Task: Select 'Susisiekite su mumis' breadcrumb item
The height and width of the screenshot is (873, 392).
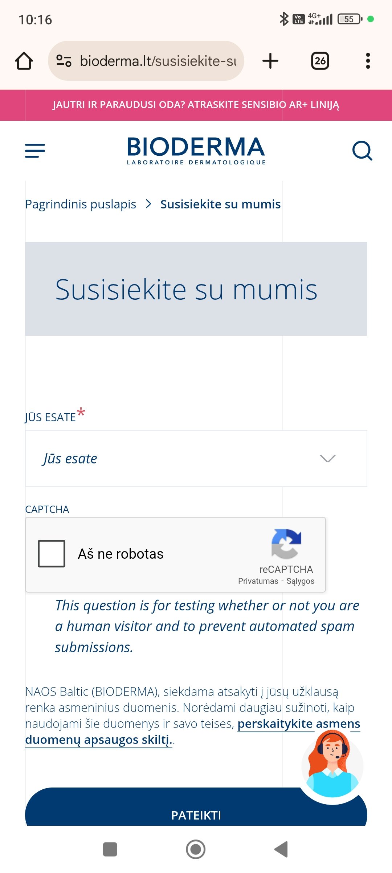Action: (x=220, y=204)
